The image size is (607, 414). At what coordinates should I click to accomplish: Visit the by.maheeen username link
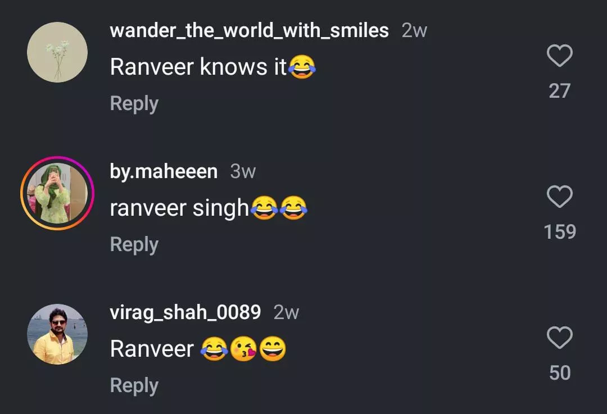click(164, 171)
